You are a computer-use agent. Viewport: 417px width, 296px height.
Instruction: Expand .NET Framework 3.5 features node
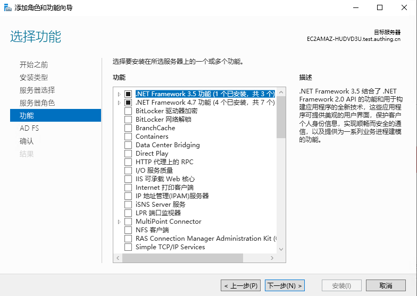[119, 94]
